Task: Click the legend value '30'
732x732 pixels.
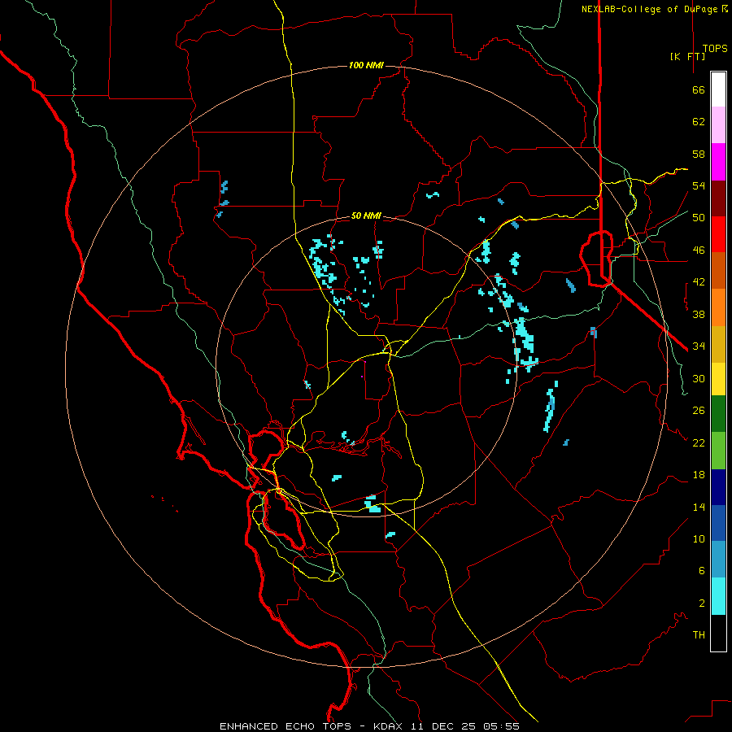Action: point(699,378)
